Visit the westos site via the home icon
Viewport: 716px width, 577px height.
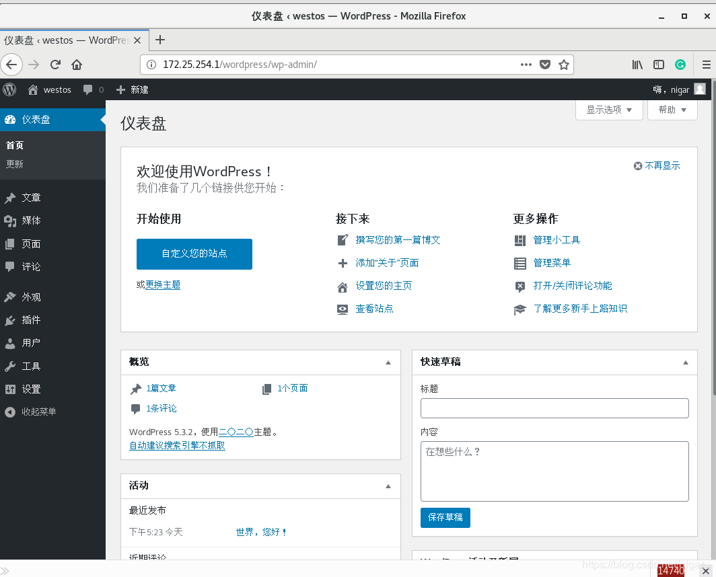(x=49, y=90)
